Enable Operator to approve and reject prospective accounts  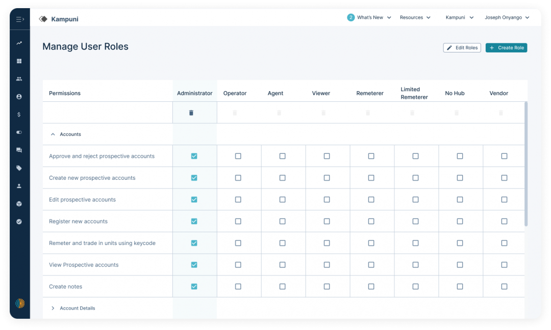point(238,156)
